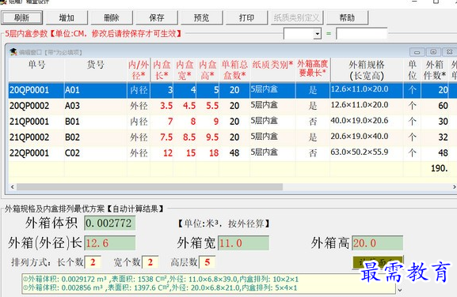This screenshot has width=457, height=297.
Task: Click the 外箱(外径)长 field 12.6
Action: (x=110, y=243)
